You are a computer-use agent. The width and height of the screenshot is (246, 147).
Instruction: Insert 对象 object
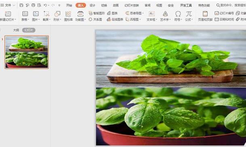[241, 13]
